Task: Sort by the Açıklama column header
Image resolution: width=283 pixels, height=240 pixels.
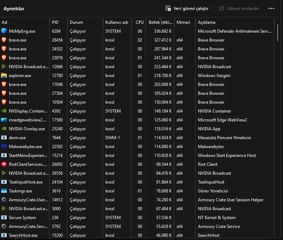Action: 235,22
